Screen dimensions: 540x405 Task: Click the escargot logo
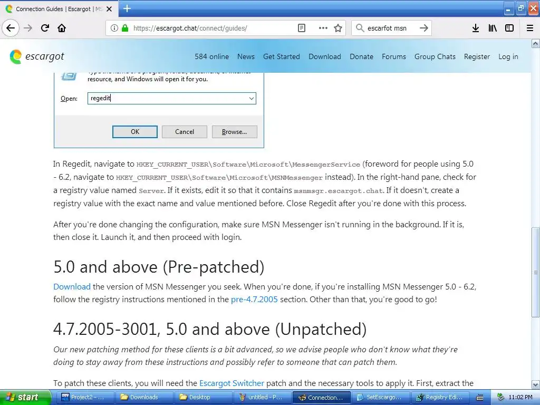point(37,56)
